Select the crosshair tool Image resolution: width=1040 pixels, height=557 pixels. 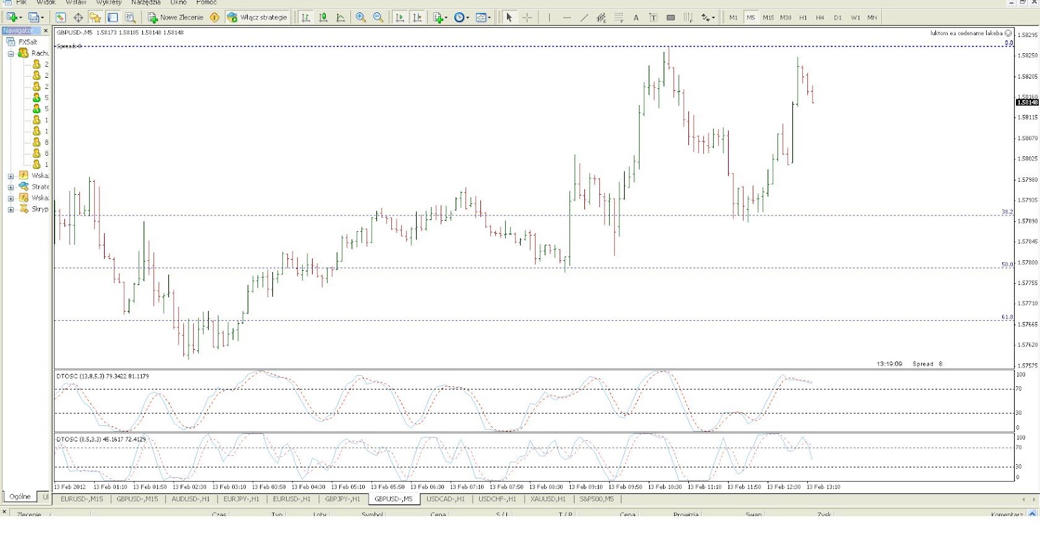pyautogui.click(x=527, y=18)
